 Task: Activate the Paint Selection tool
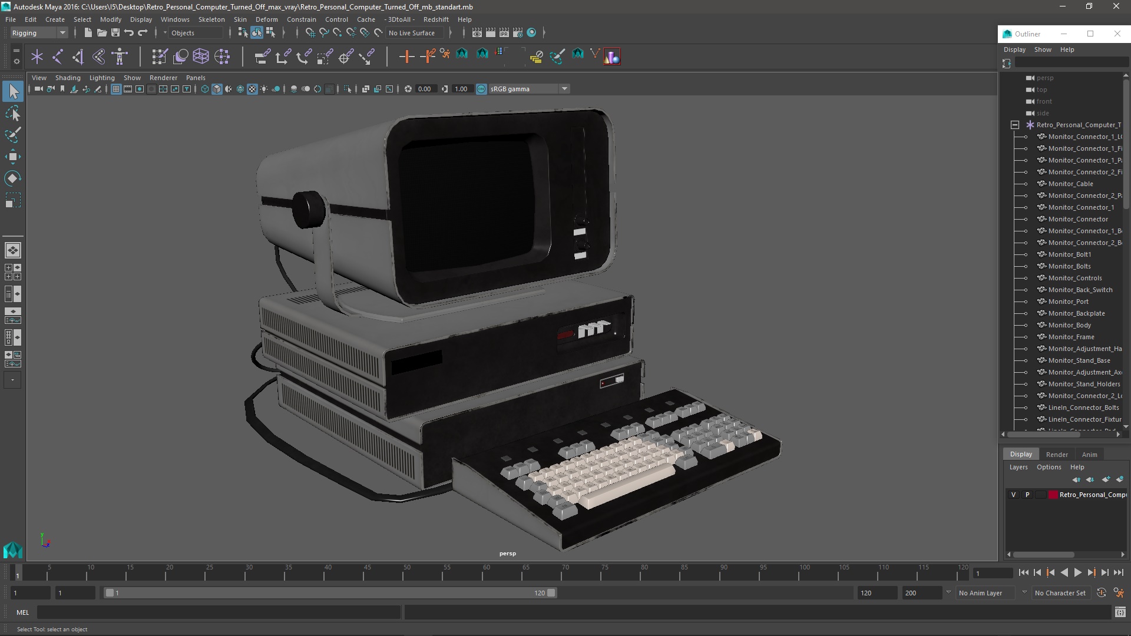[12, 135]
